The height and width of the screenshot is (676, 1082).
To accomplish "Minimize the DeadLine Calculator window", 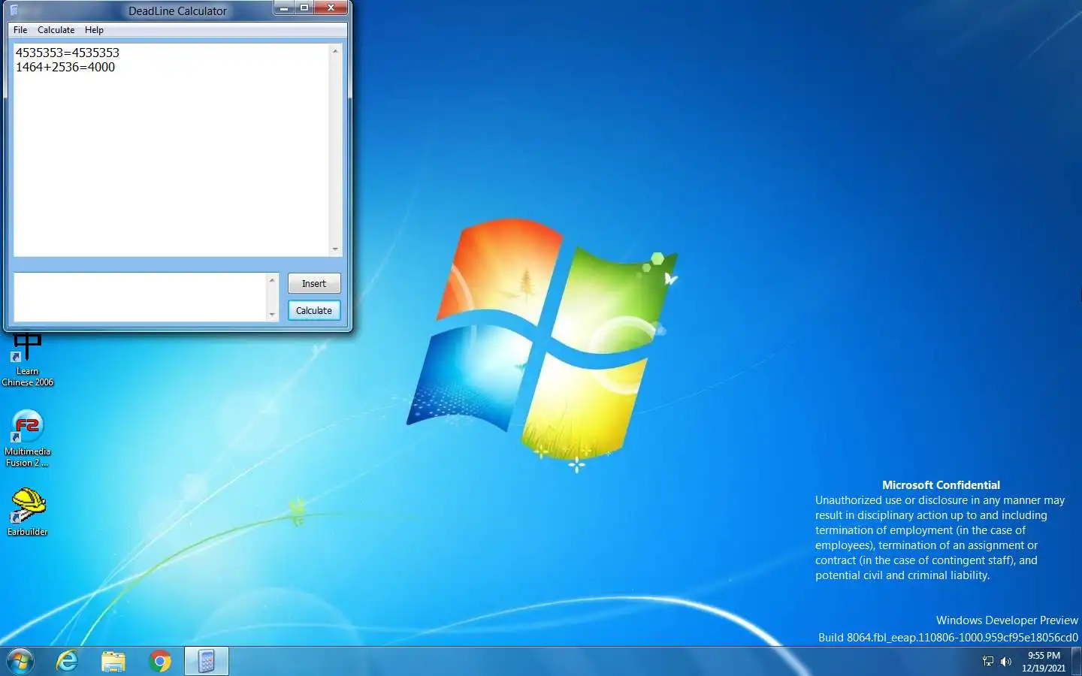I will [x=284, y=8].
